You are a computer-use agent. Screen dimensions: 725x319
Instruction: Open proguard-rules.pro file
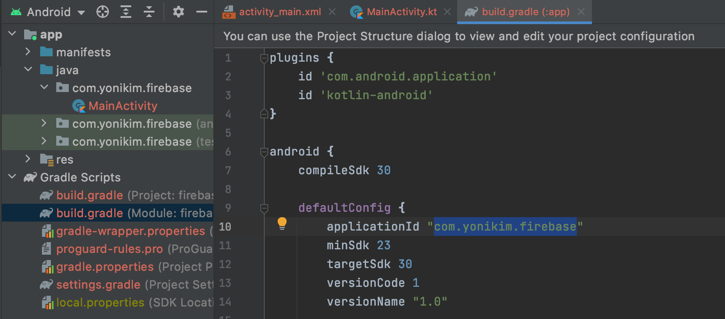[109, 249]
